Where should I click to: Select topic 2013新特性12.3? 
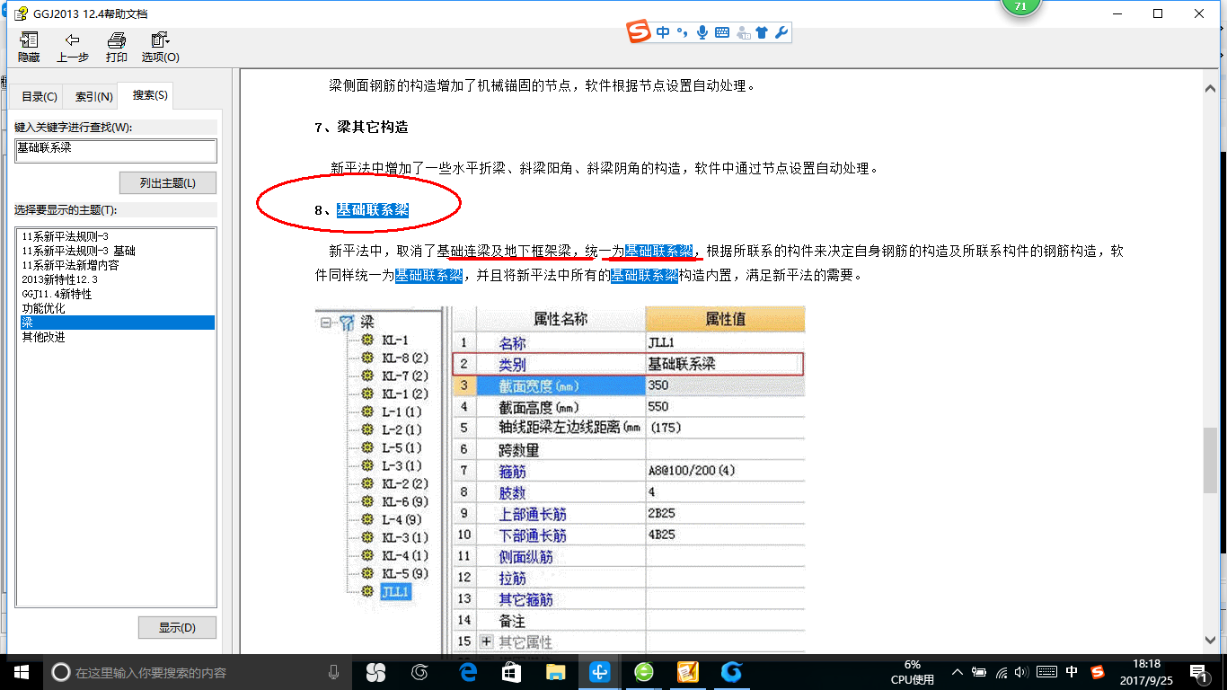[62, 279]
